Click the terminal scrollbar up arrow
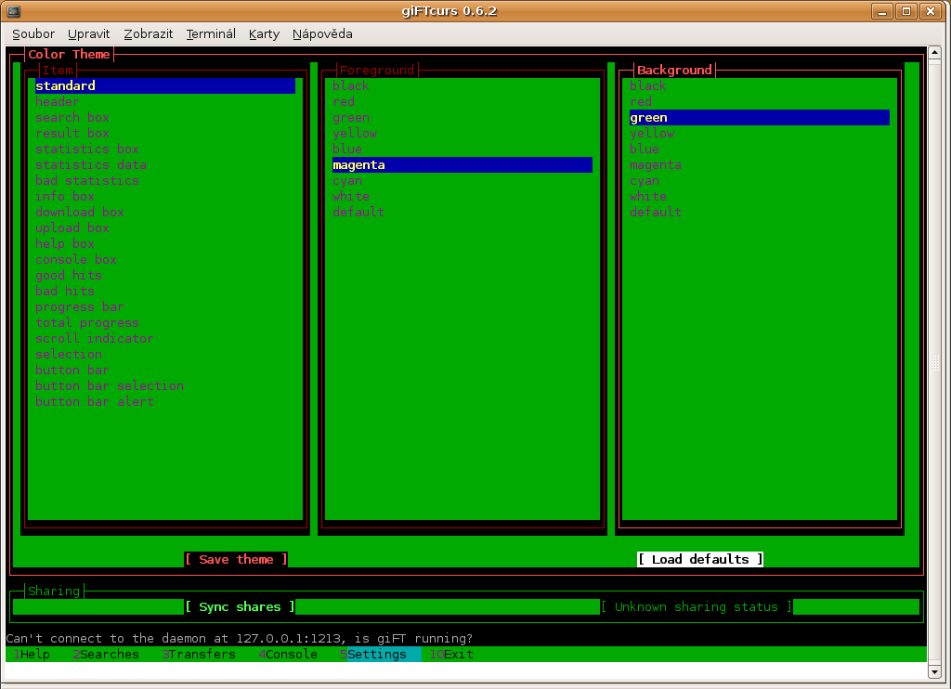This screenshot has height=689, width=951. click(934, 53)
